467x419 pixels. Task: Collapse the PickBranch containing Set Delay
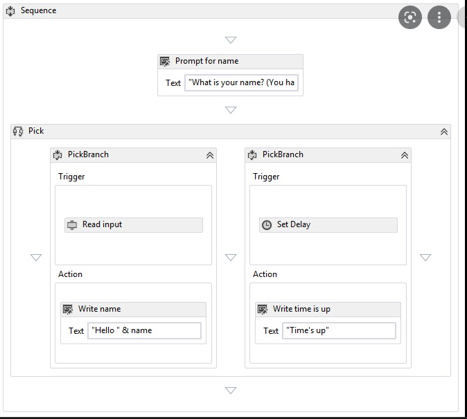(x=404, y=155)
